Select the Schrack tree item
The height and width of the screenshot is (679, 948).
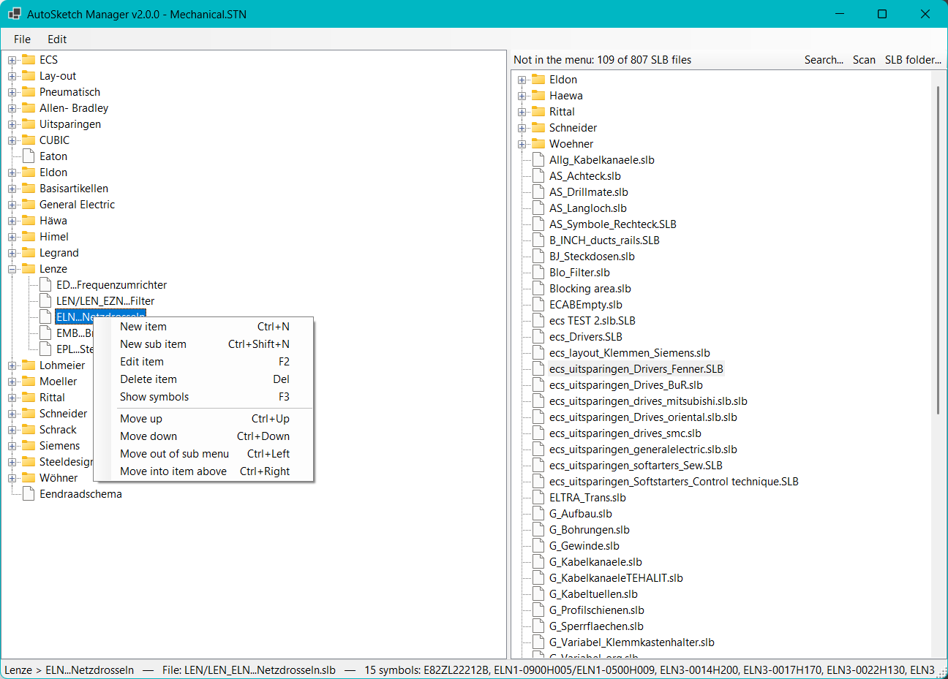pyautogui.click(x=58, y=429)
